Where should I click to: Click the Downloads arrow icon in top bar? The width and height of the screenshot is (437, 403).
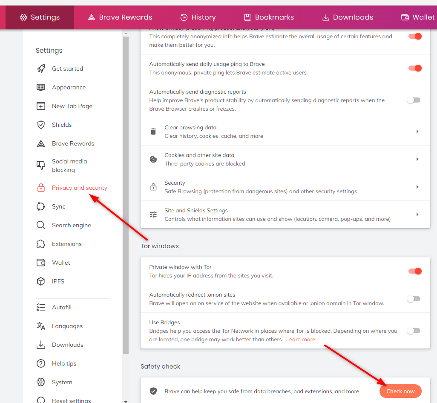(325, 17)
